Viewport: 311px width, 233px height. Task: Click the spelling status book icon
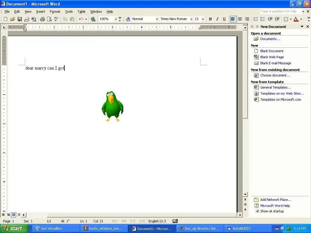(175, 221)
